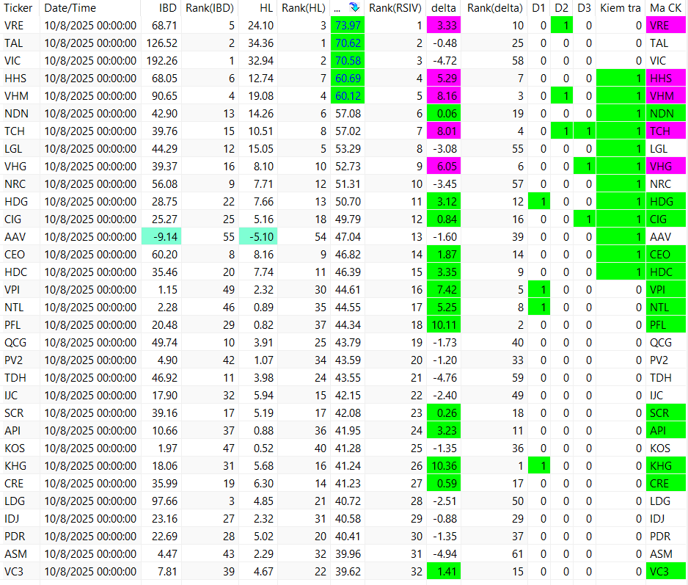Click the magenta delta value 6.05

(444, 167)
